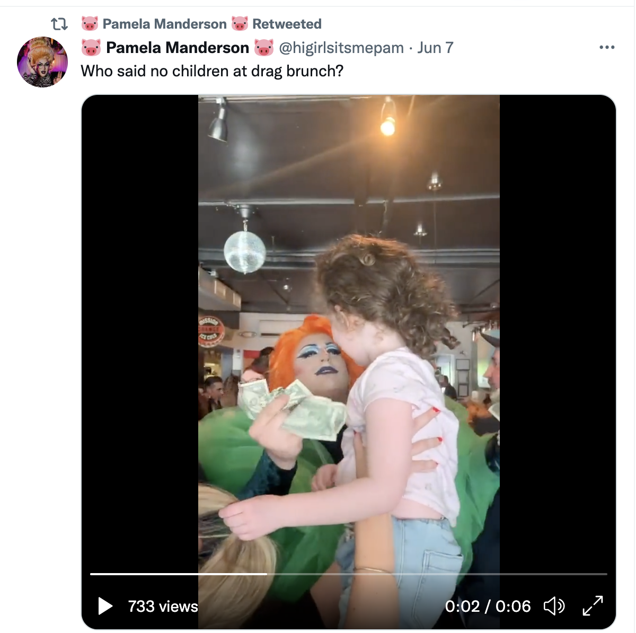Click the pig emoji before the bold name
Screen dimensions: 636x633
click(91, 48)
